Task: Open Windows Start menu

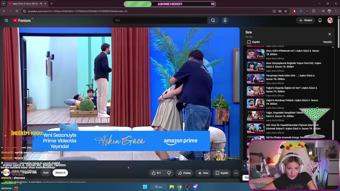Action: (145, 187)
